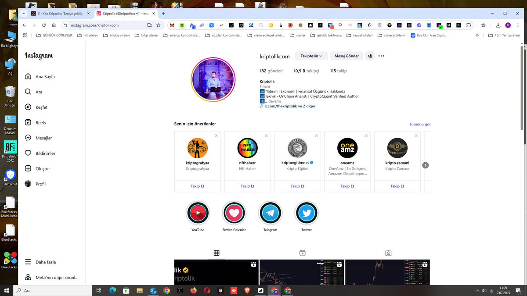527x296 pixels.
Task: Open the nft siteleri bookmark folder
Action: click(x=87, y=35)
